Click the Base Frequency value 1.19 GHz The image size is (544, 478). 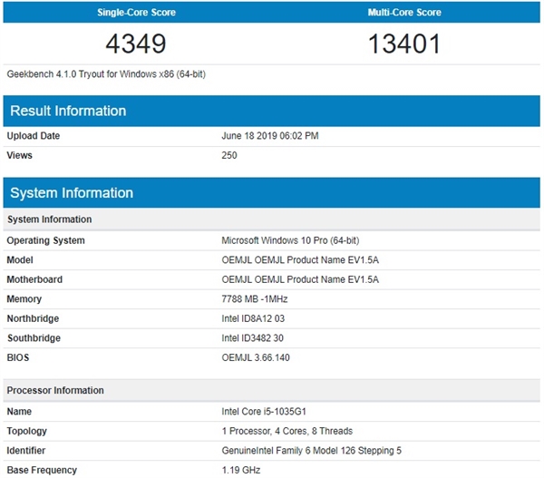click(x=241, y=470)
